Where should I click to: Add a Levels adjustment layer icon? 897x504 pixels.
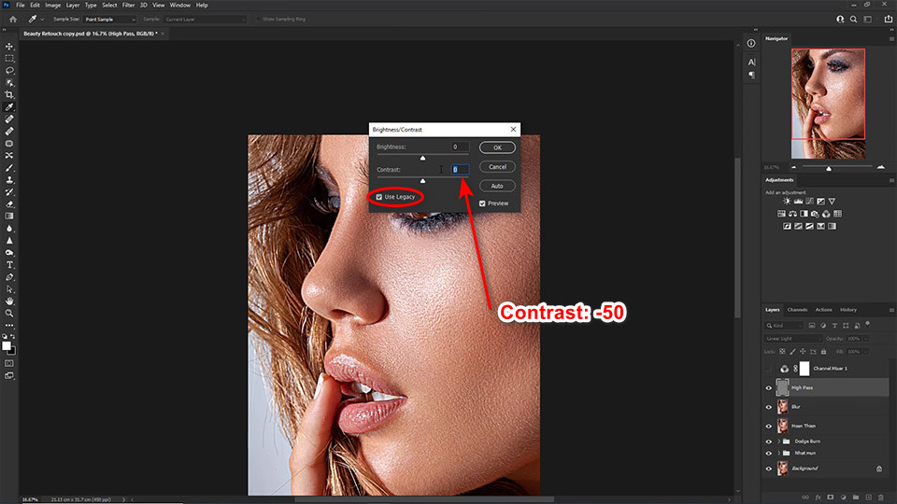pyautogui.click(x=800, y=201)
